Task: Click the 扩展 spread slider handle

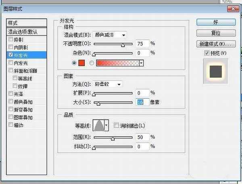Action: pyautogui.click(x=94, y=94)
